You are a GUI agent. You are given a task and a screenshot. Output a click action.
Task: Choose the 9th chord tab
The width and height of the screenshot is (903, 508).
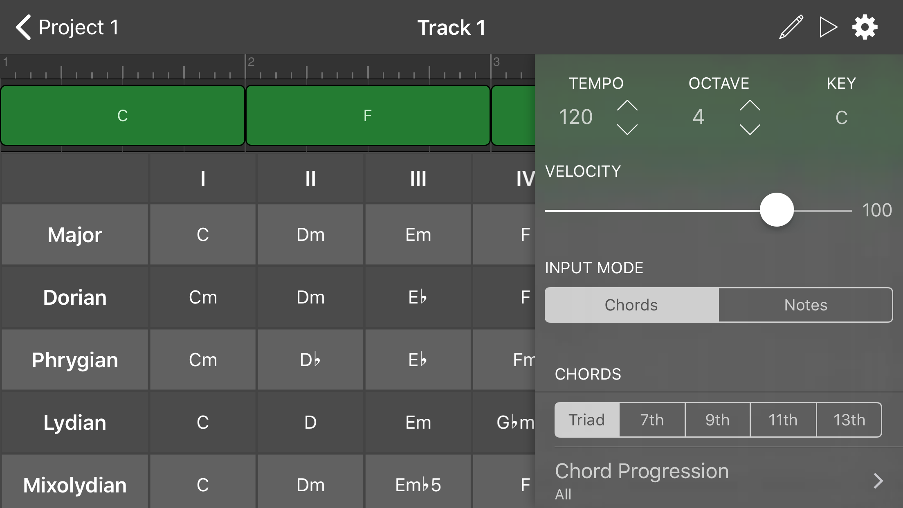(717, 420)
